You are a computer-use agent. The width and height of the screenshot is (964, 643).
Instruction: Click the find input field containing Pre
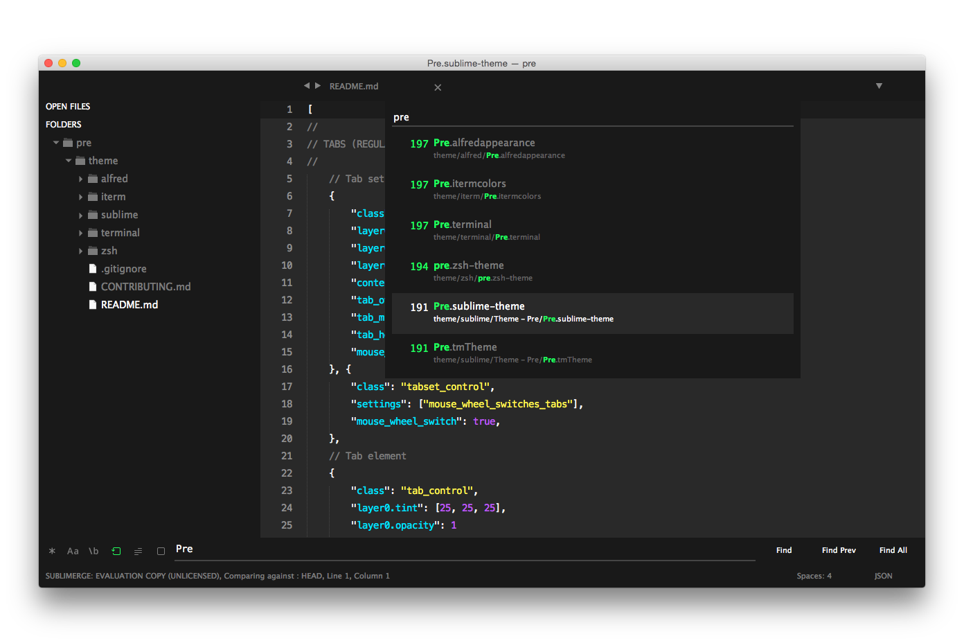[464, 549]
